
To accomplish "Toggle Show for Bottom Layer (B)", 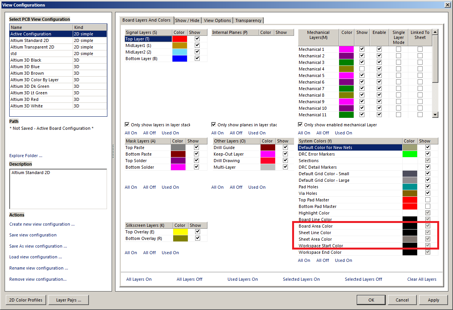I will click(197, 59).
